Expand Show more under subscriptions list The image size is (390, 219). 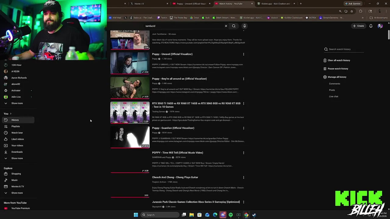click(18, 103)
